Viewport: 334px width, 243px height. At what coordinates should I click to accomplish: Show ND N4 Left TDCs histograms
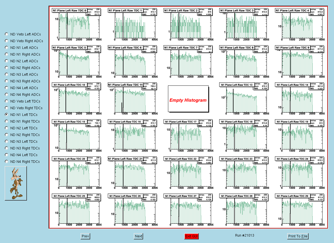(6, 154)
